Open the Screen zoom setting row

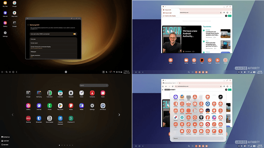(x=53, y=43)
